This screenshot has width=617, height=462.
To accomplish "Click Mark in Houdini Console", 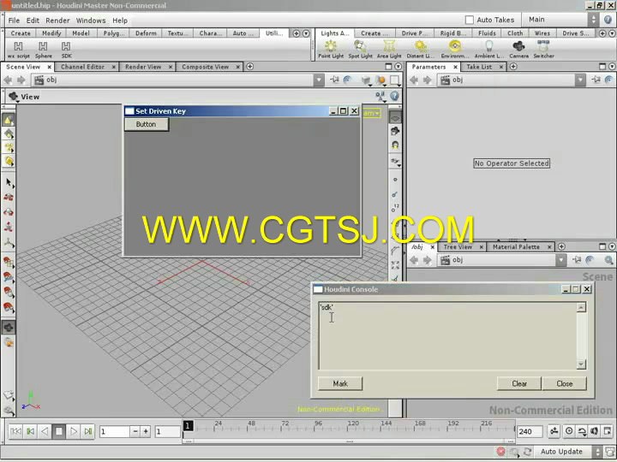I will point(340,383).
